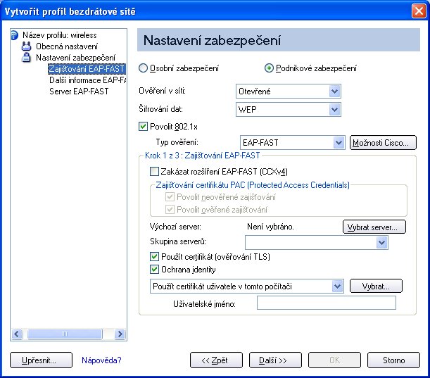Click the wireless profile icon in tree
Viewport: 430px width, 378px height.
15,35
